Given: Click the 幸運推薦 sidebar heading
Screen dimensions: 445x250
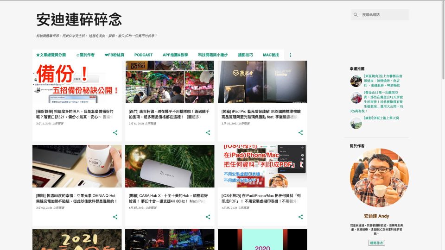Looking at the screenshot, I should click(x=357, y=69).
